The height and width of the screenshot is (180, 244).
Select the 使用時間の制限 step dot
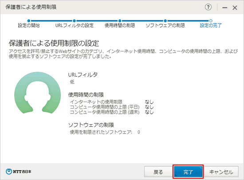[x=120, y=21]
